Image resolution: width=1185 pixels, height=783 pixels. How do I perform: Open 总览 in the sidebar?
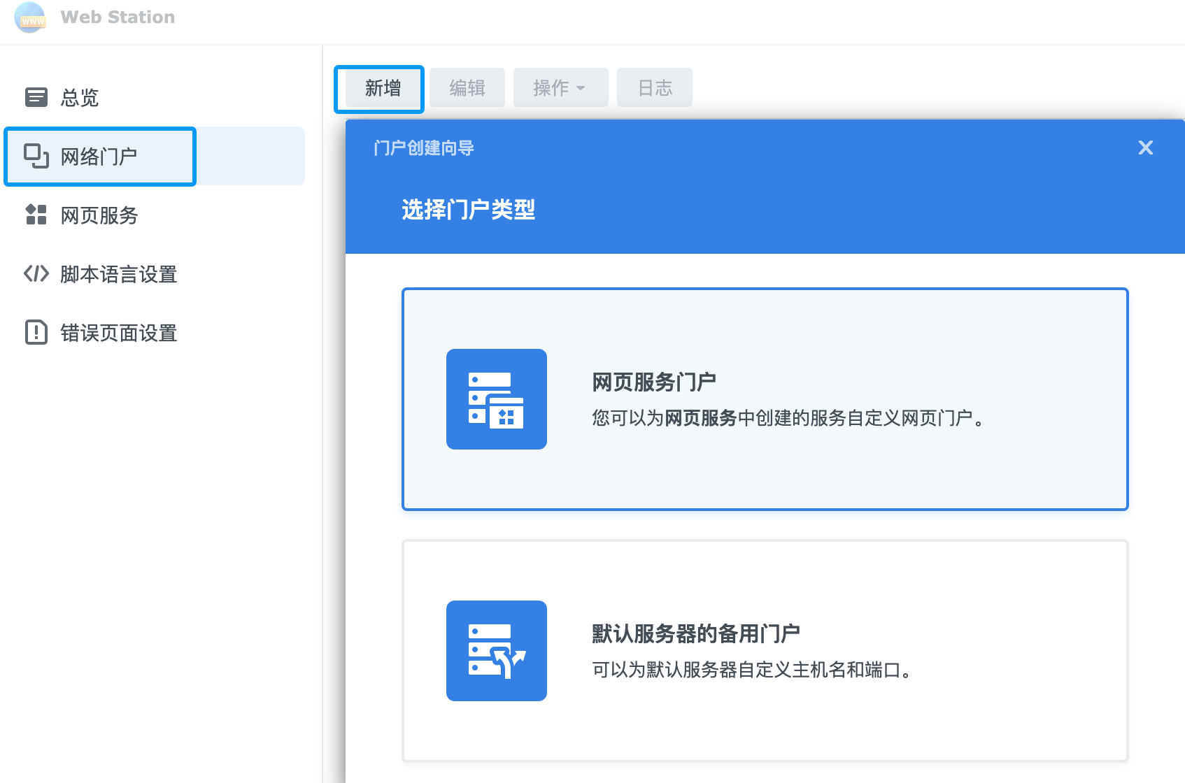pyautogui.click(x=80, y=98)
